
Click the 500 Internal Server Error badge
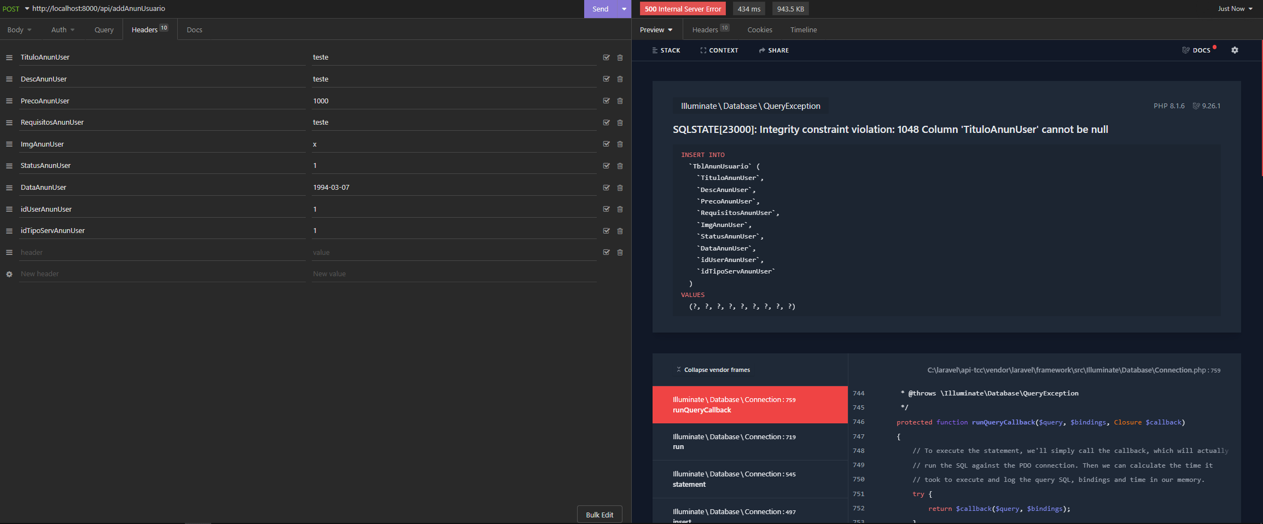tap(683, 9)
